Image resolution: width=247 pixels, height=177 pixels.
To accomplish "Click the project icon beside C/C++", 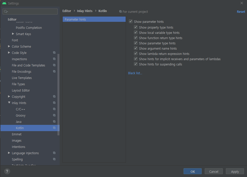I will tap(54, 109).
